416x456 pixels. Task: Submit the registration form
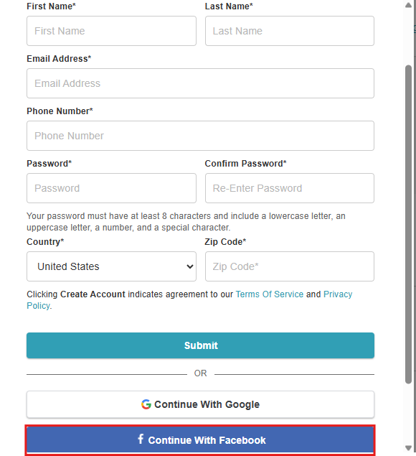[x=200, y=345]
